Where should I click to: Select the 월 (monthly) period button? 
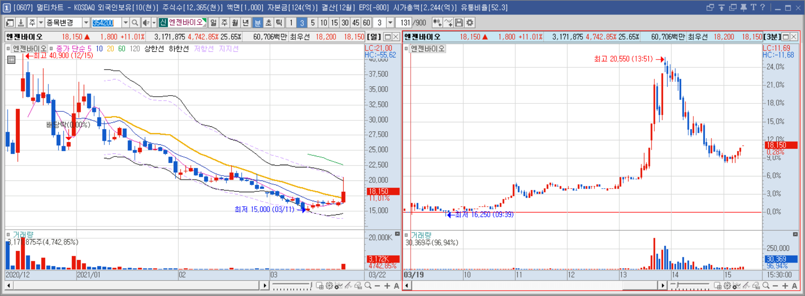[x=235, y=23]
